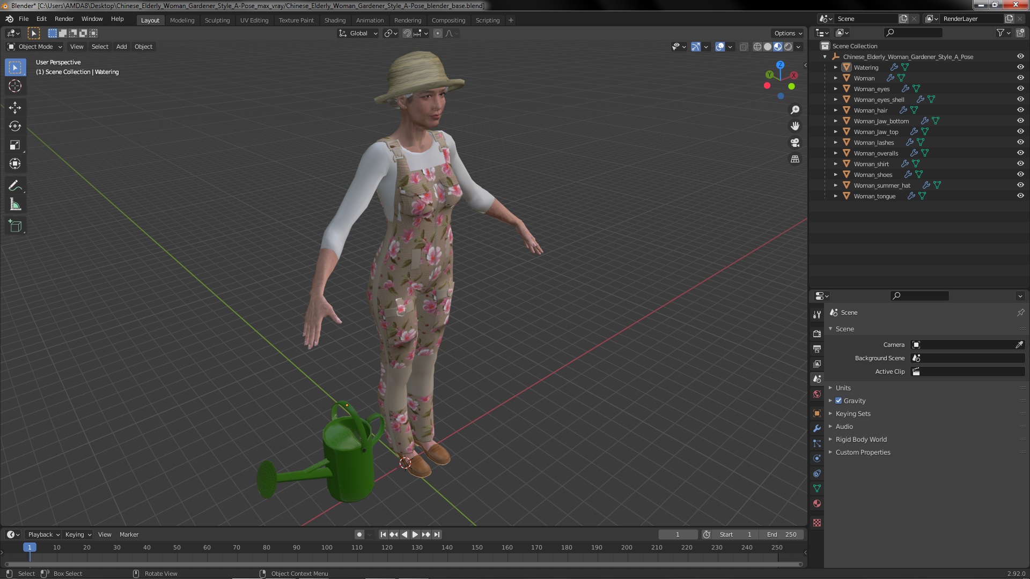This screenshot has width=1030, height=579.
Task: Open the Output properties tab icon
Action: click(817, 349)
